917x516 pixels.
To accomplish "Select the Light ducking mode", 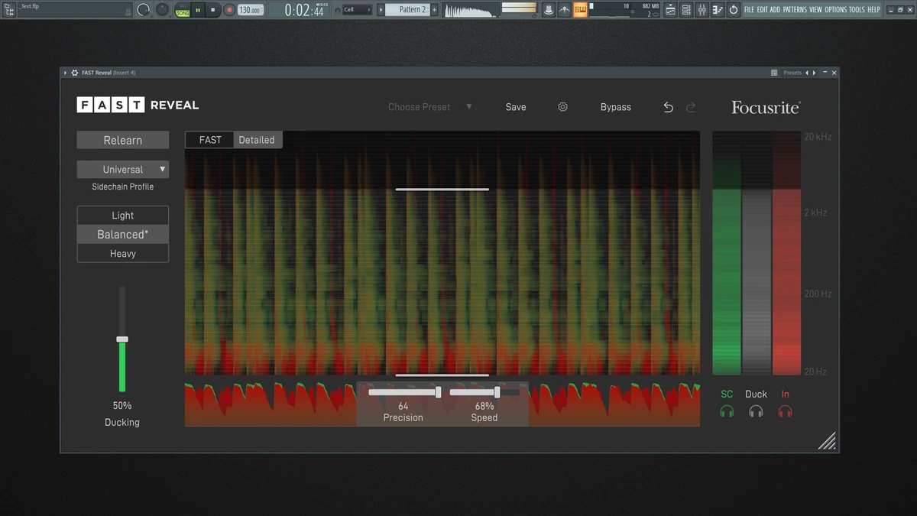I will click(x=123, y=216).
